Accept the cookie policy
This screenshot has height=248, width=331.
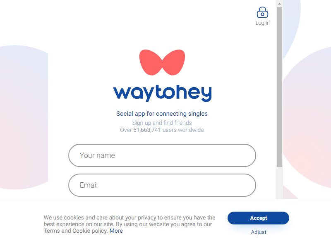tap(258, 218)
